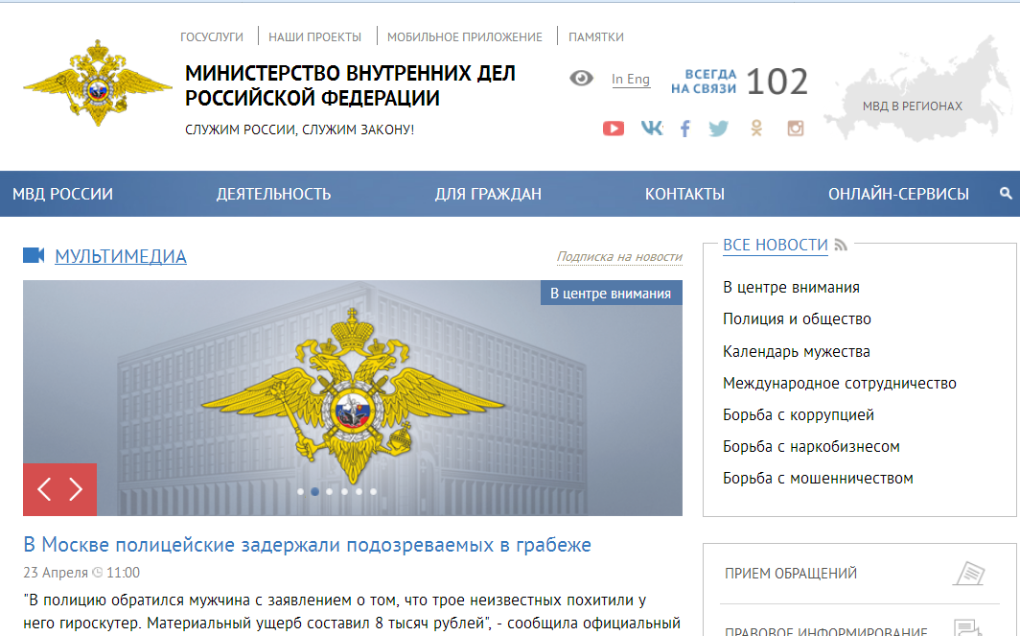Click the 102 hotline number
This screenshot has width=1020, height=636.
click(777, 82)
